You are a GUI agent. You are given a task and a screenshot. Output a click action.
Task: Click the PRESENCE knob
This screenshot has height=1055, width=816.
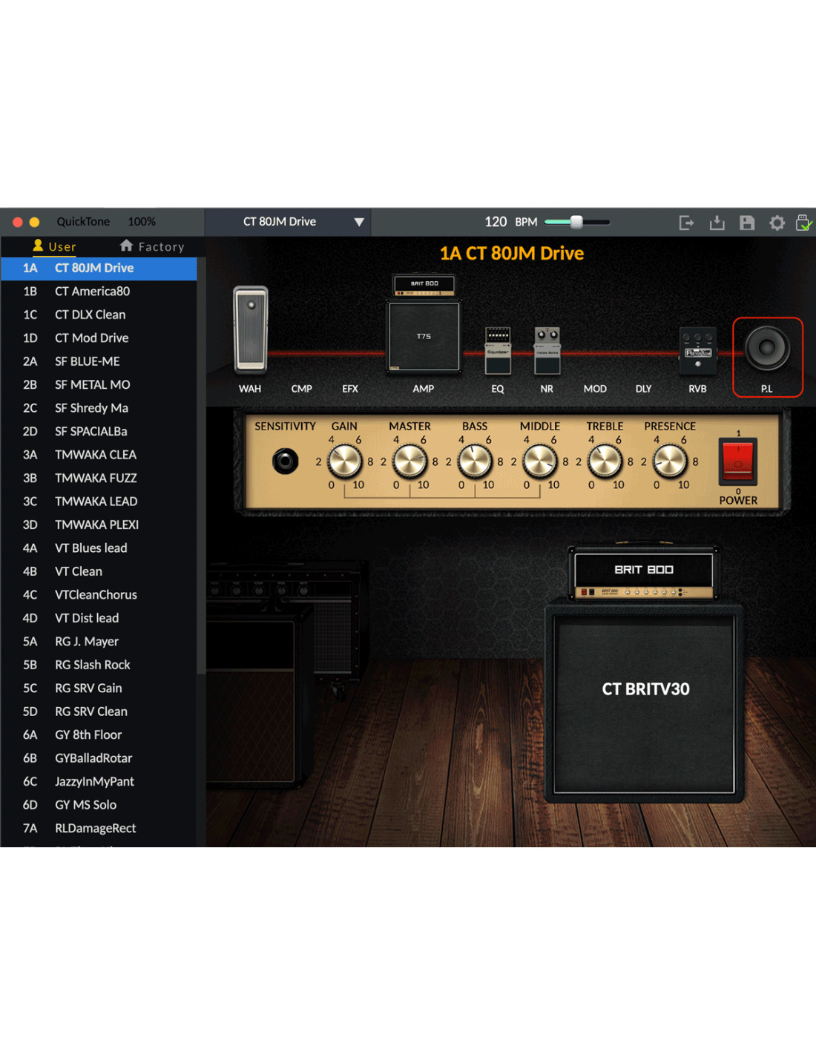coord(670,461)
